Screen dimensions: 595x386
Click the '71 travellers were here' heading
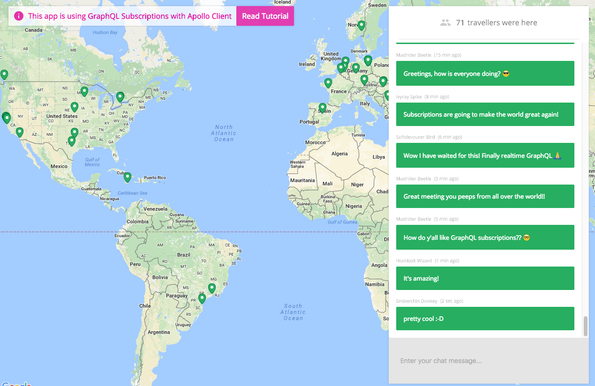click(x=497, y=22)
